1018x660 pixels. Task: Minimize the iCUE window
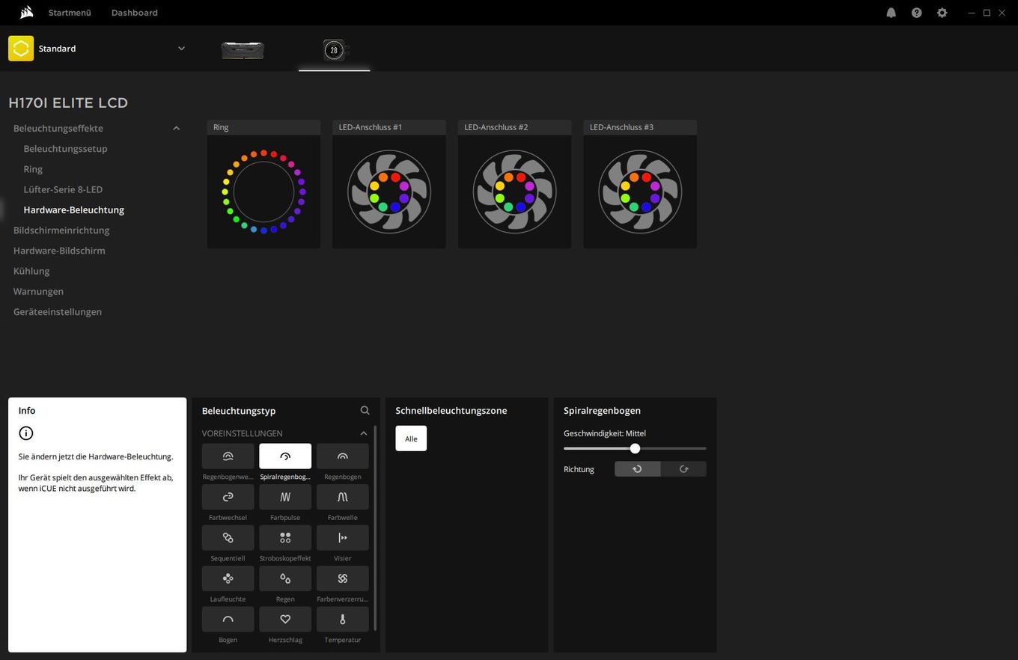[x=971, y=13]
